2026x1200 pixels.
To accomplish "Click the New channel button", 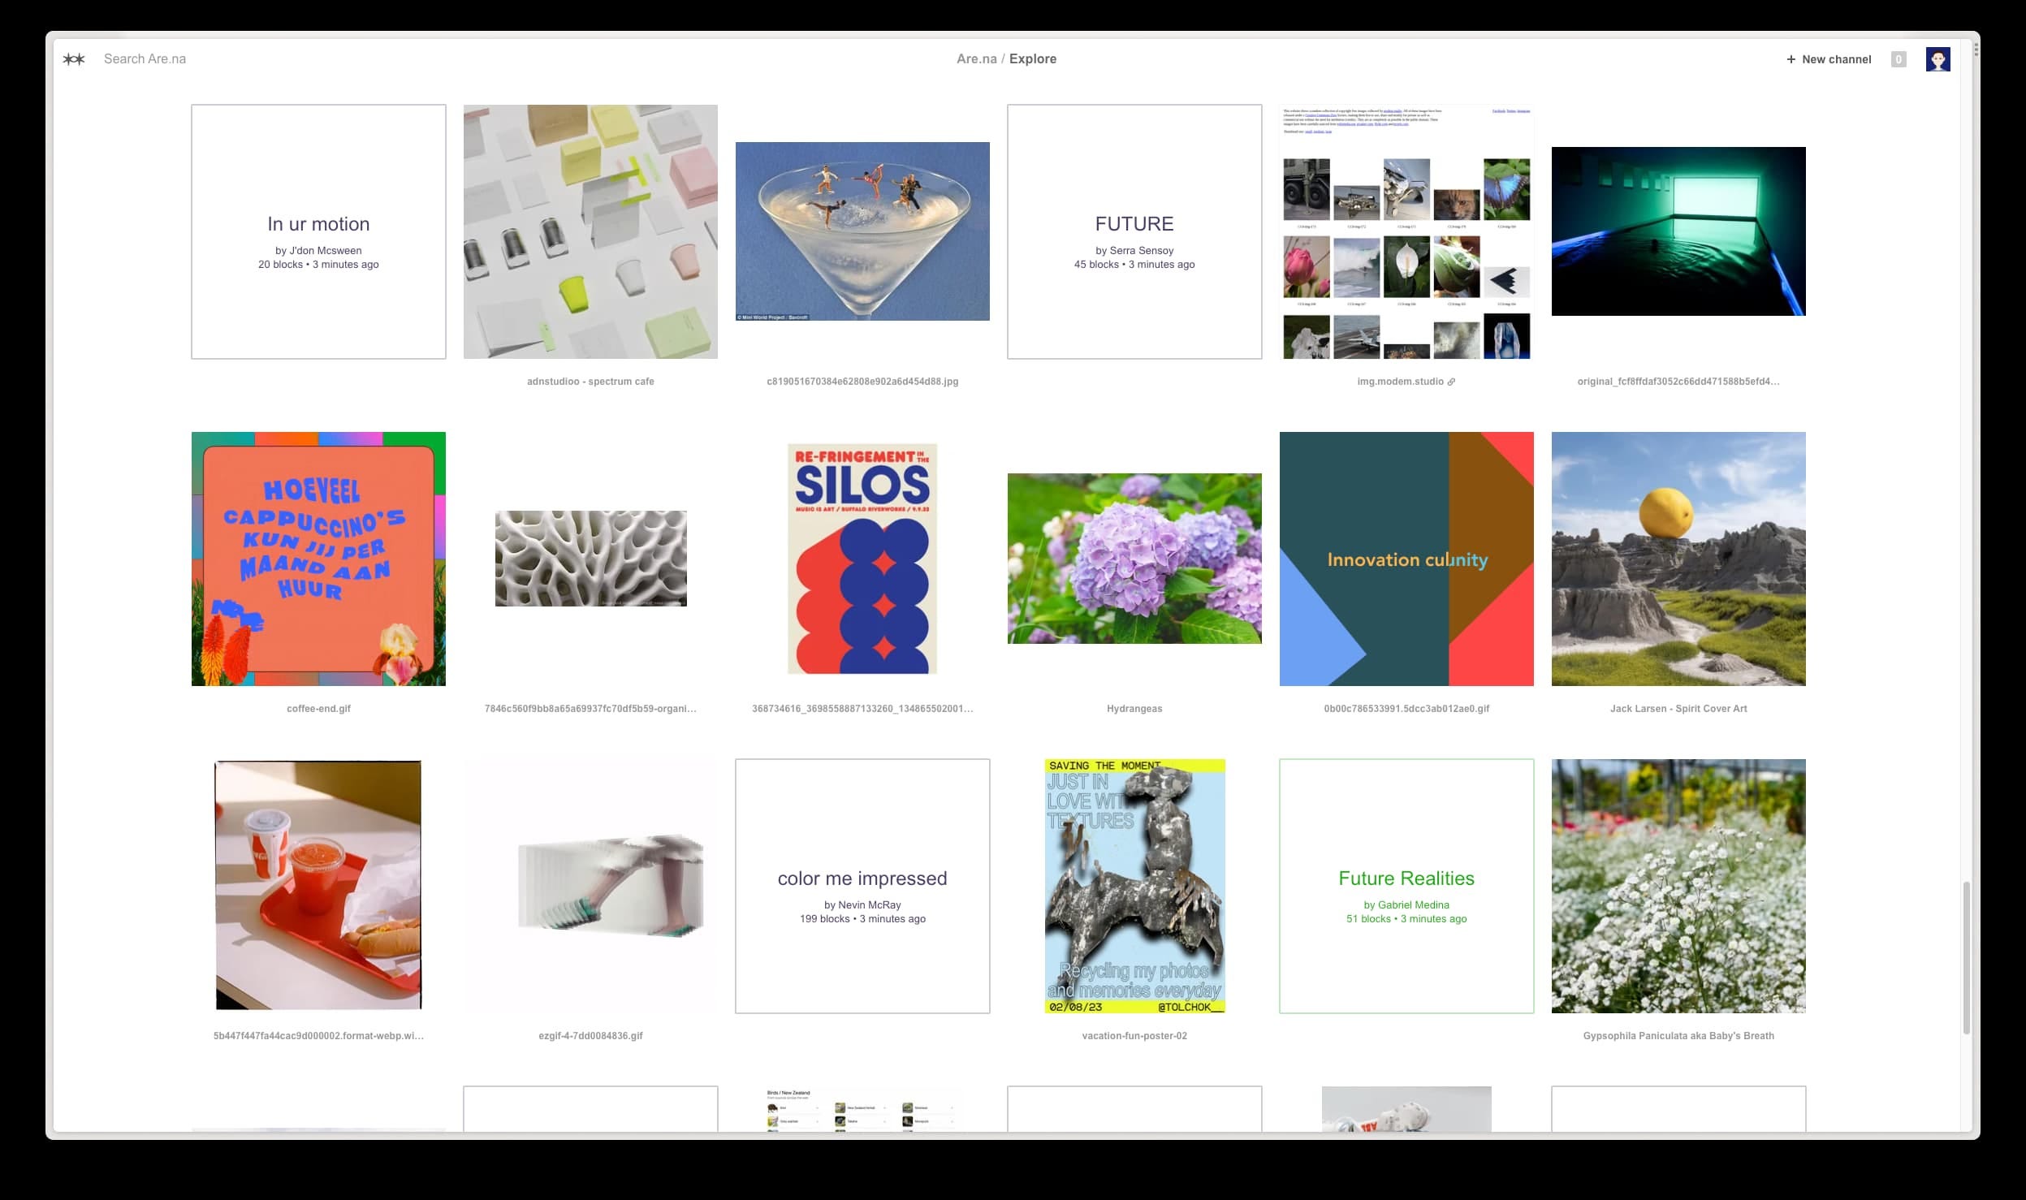I will pyautogui.click(x=1829, y=59).
